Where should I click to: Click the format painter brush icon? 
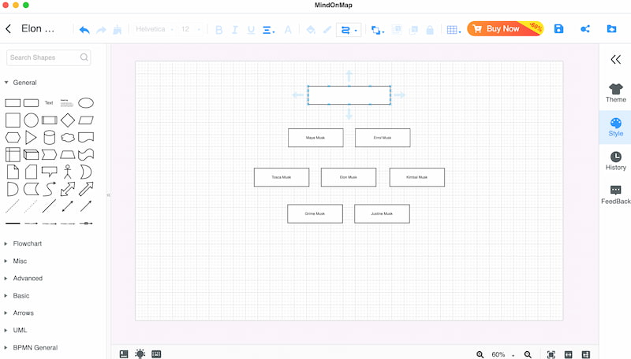[x=117, y=29]
